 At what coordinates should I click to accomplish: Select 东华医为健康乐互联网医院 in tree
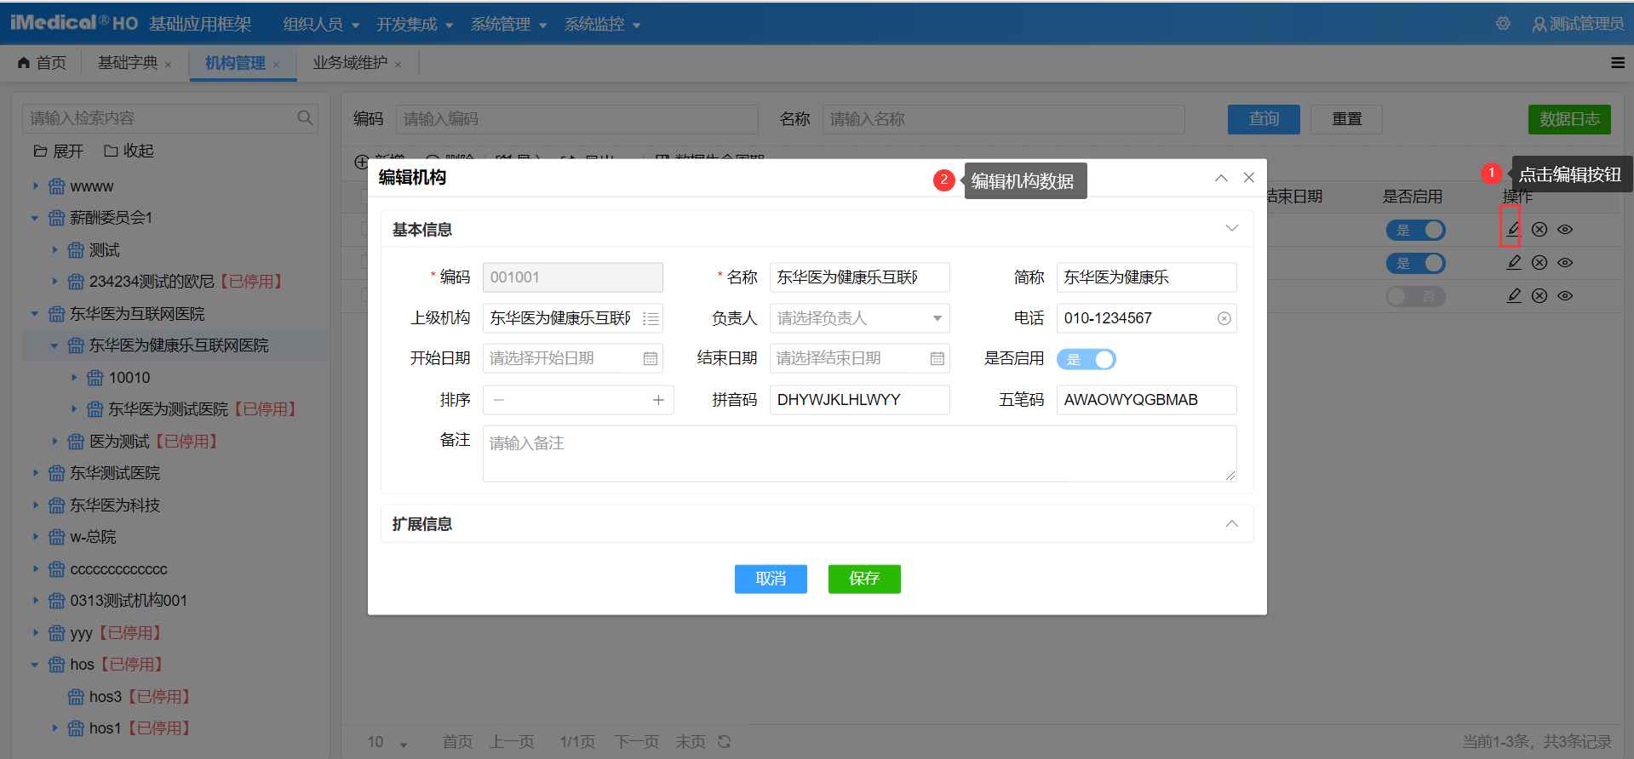179,345
